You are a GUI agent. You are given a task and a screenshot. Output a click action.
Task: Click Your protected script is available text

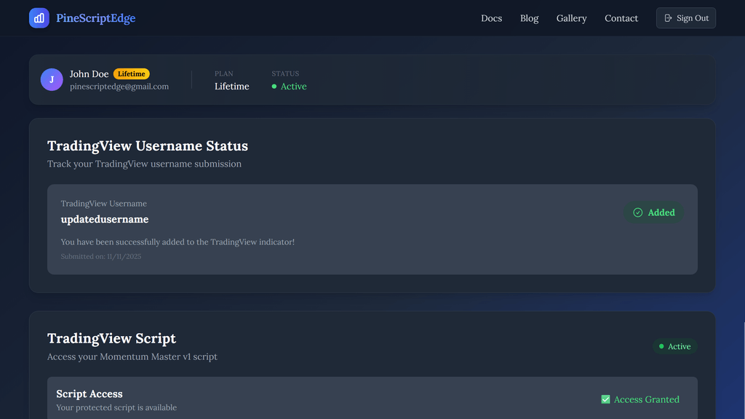[116, 407]
